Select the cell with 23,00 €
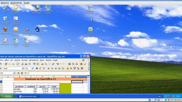The image size is (182, 102). click(42, 89)
